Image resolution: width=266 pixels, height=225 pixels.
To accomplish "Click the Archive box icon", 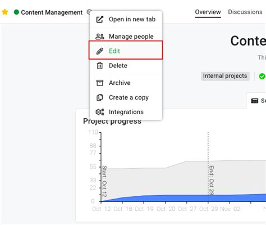I will pos(99,83).
